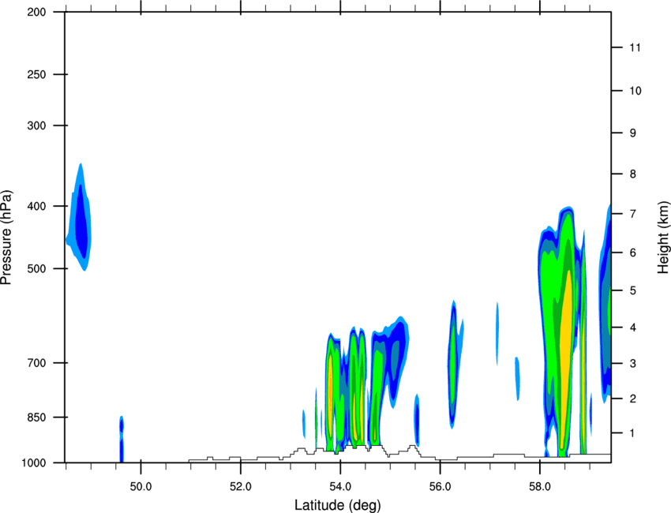Pick the 10 km height label
The image size is (671, 513).
click(635, 91)
